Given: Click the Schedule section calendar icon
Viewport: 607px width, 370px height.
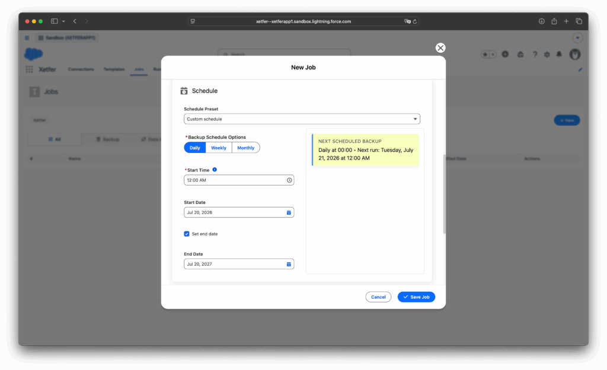Looking at the screenshot, I should click(184, 91).
